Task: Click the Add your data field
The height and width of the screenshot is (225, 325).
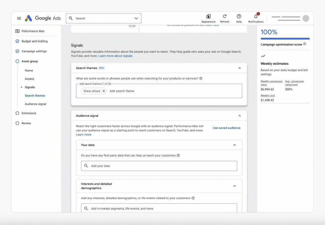Action: coord(159,166)
